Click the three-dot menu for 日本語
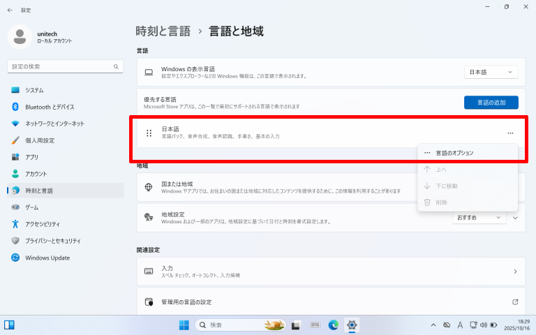Viewport: 536px width, 335px height. 510,133
